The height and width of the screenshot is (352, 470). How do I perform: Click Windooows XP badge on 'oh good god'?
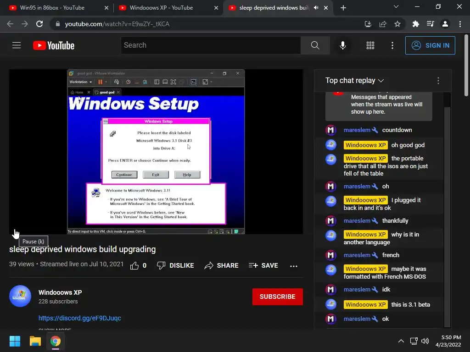click(365, 145)
